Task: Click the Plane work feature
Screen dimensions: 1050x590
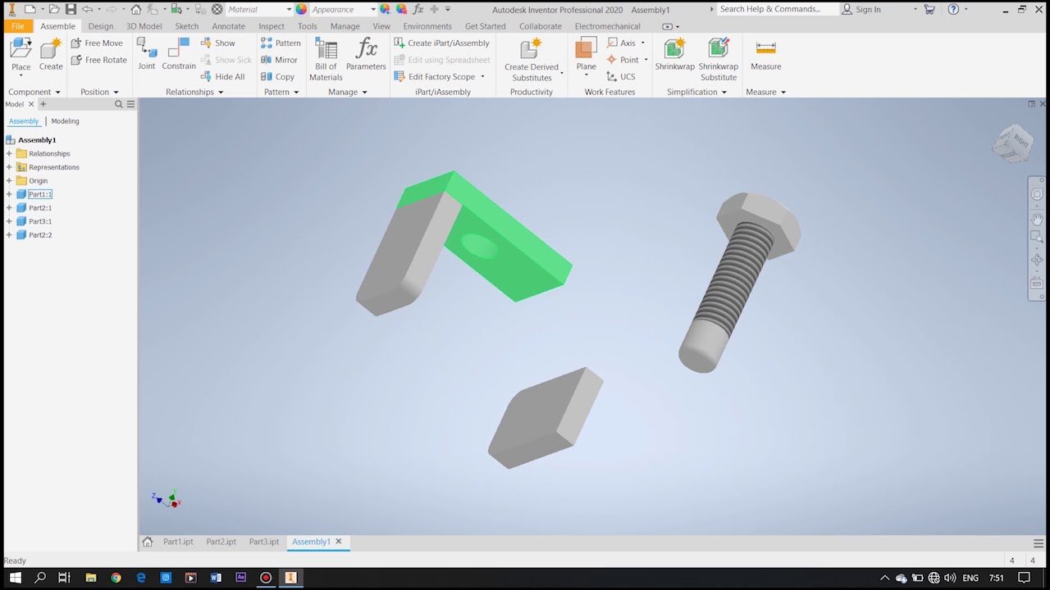Action: [x=586, y=54]
